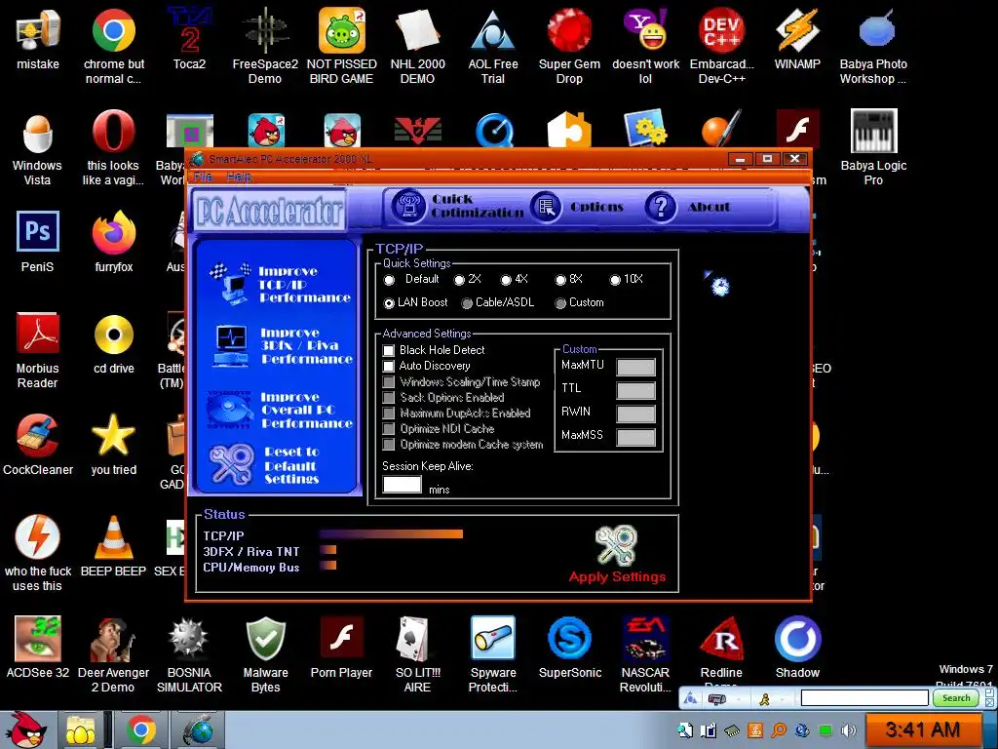The height and width of the screenshot is (749, 998).
Task: Select the 10X quick setting
Action: [x=615, y=280]
